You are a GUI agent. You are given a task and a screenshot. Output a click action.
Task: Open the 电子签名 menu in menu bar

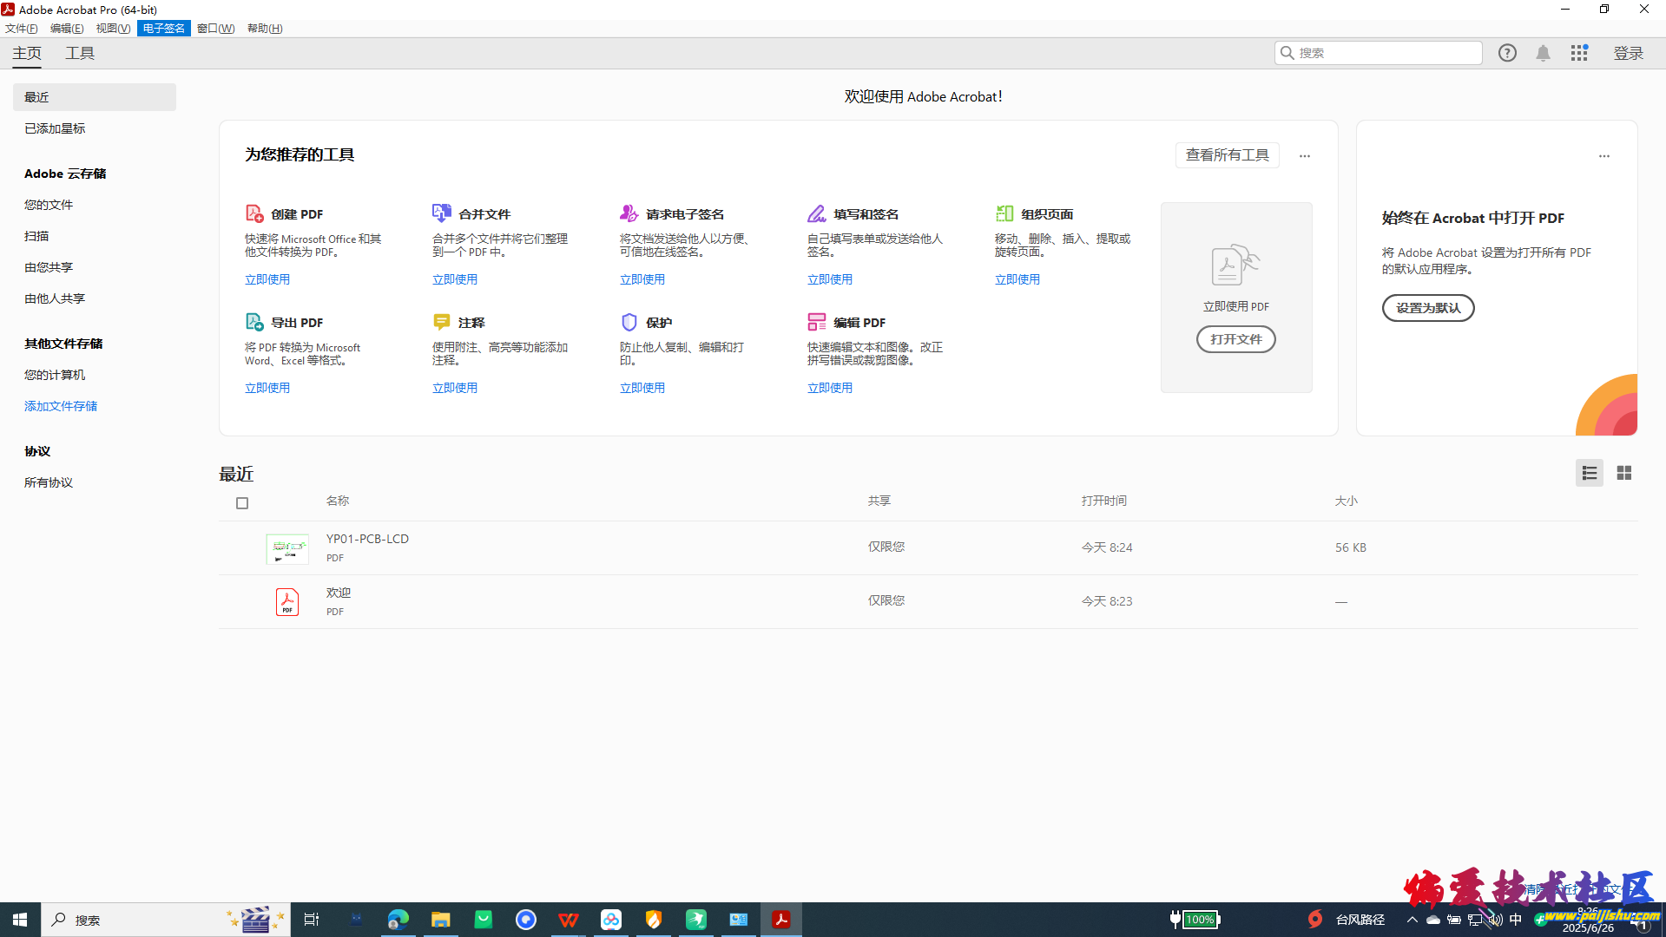coord(163,29)
